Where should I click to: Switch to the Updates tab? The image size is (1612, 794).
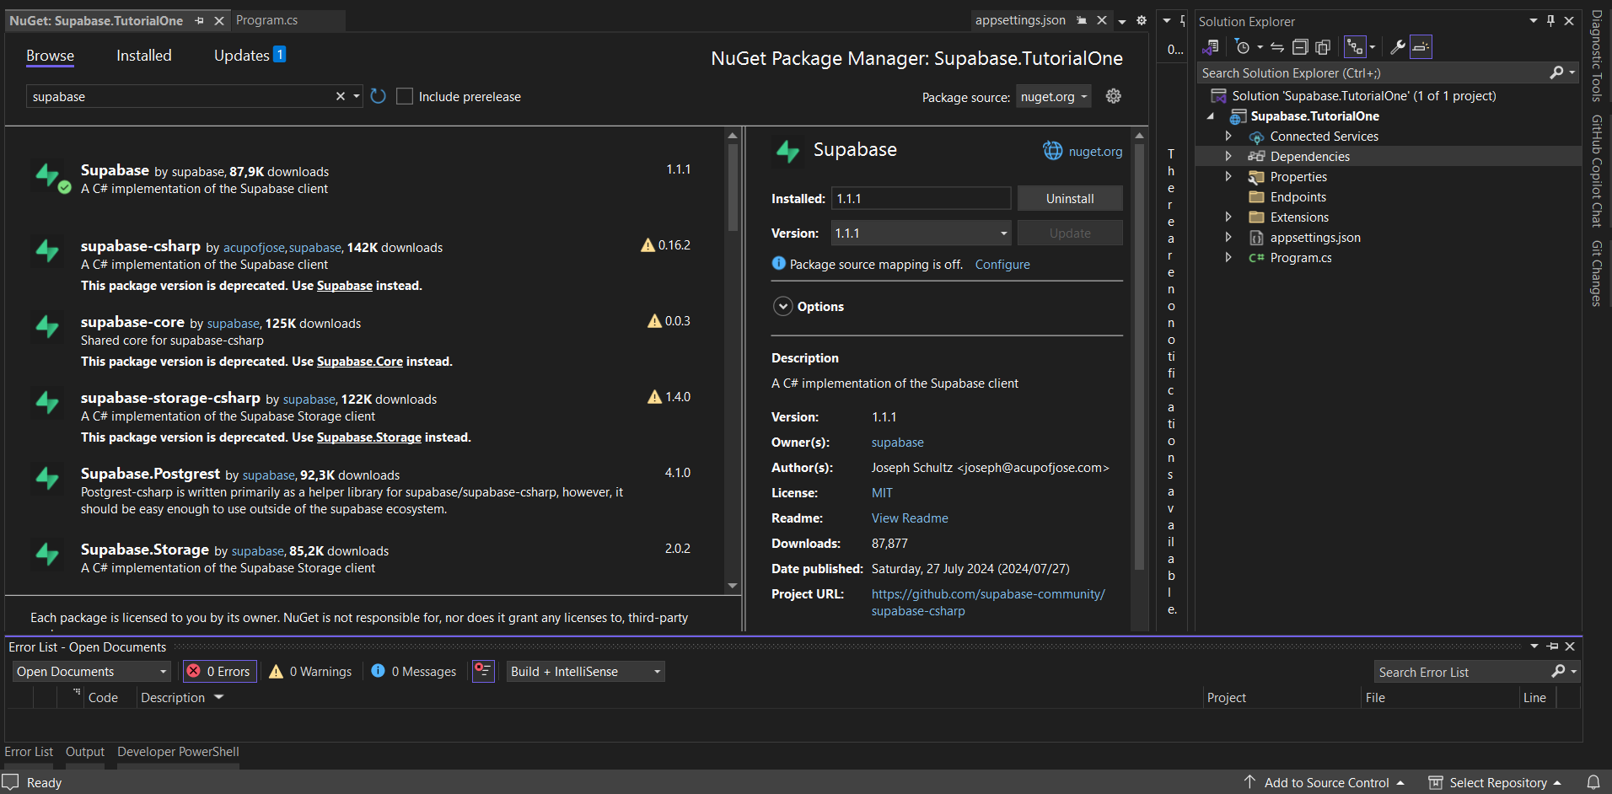[x=250, y=56]
